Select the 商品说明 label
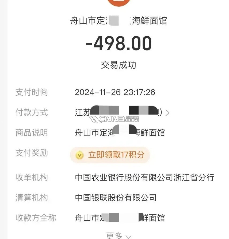This screenshot has height=239, width=229. pyautogui.click(x=32, y=133)
